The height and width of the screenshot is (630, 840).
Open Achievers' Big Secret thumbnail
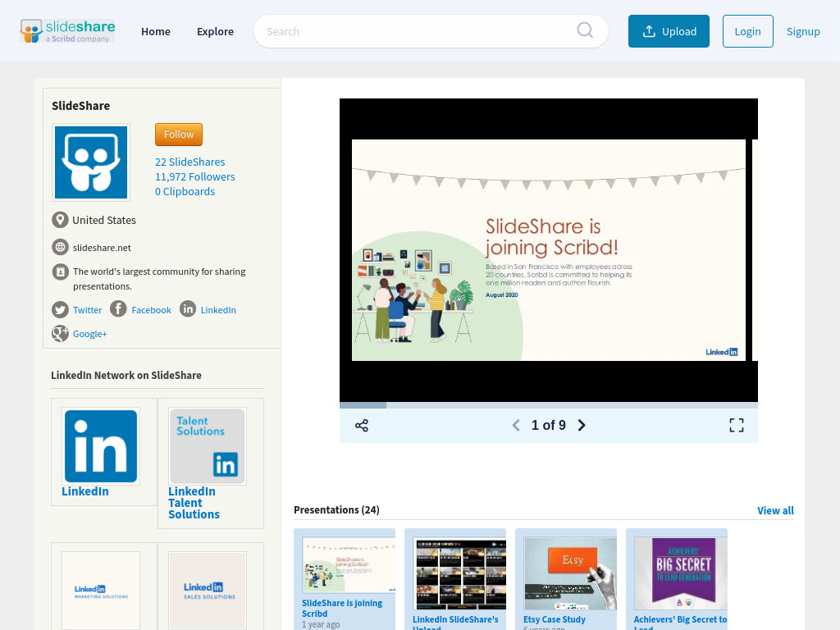tap(681, 573)
